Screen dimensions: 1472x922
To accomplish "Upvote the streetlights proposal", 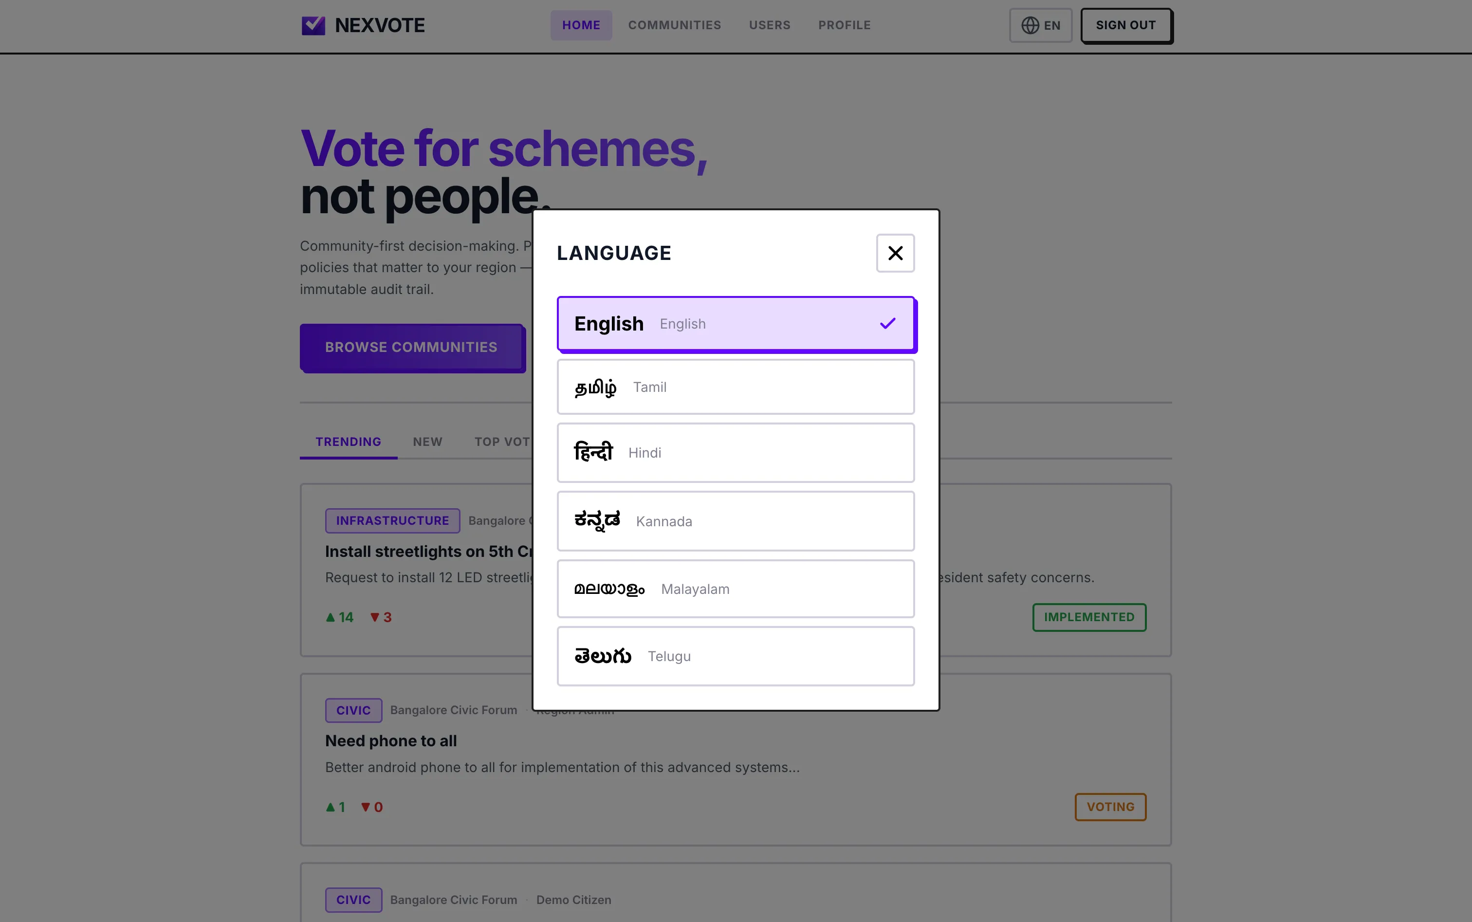I will [x=338, y=616].
